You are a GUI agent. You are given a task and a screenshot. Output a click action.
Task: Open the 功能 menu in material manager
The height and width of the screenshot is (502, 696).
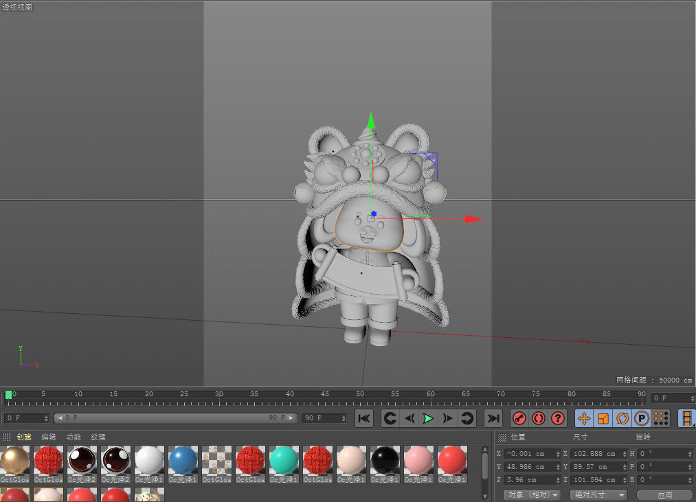point(74,437)
